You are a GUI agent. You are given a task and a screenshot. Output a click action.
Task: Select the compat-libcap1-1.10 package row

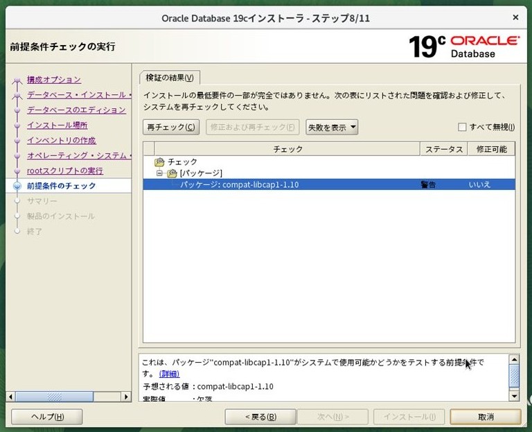pos(329,184)
